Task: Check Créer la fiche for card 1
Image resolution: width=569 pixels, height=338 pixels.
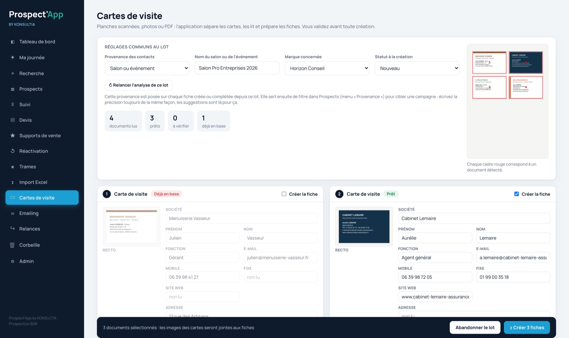Action: (284, 194)
